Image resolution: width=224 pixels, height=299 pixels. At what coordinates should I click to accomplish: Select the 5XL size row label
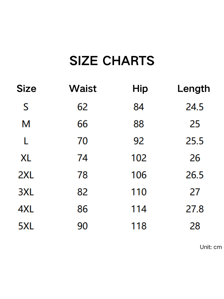click(x=26, y=226)
